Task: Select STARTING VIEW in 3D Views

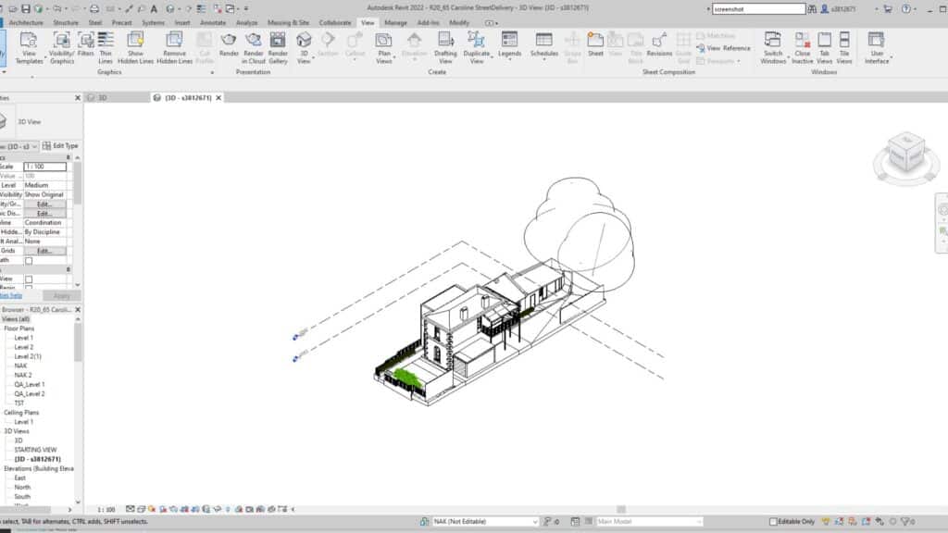Action: point(35,450)
